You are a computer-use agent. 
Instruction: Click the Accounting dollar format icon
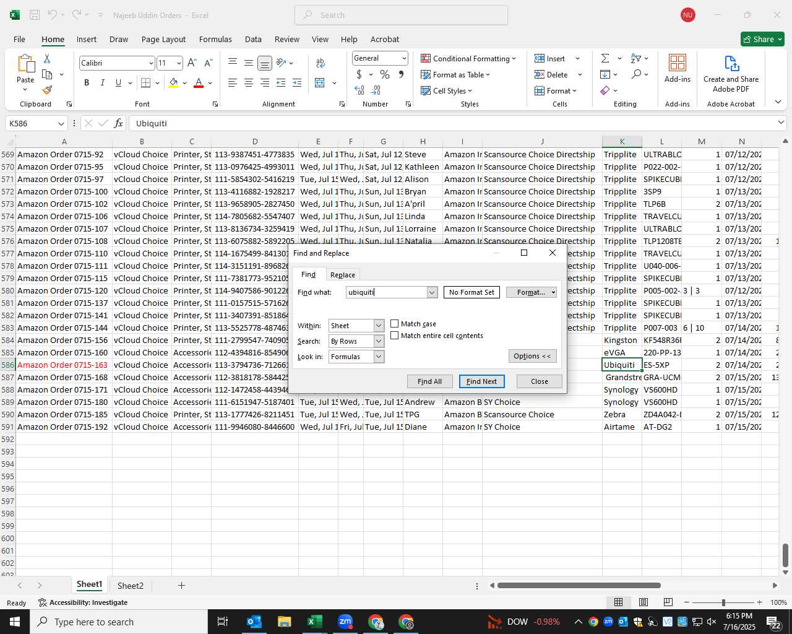click(x=359, y=74)
